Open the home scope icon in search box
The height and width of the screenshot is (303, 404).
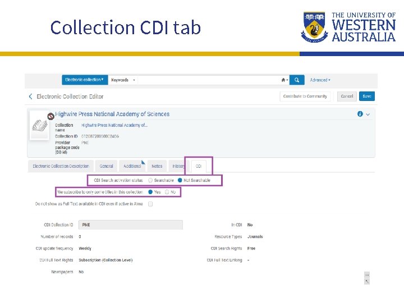pyautogui.click(x=284, y=80)
